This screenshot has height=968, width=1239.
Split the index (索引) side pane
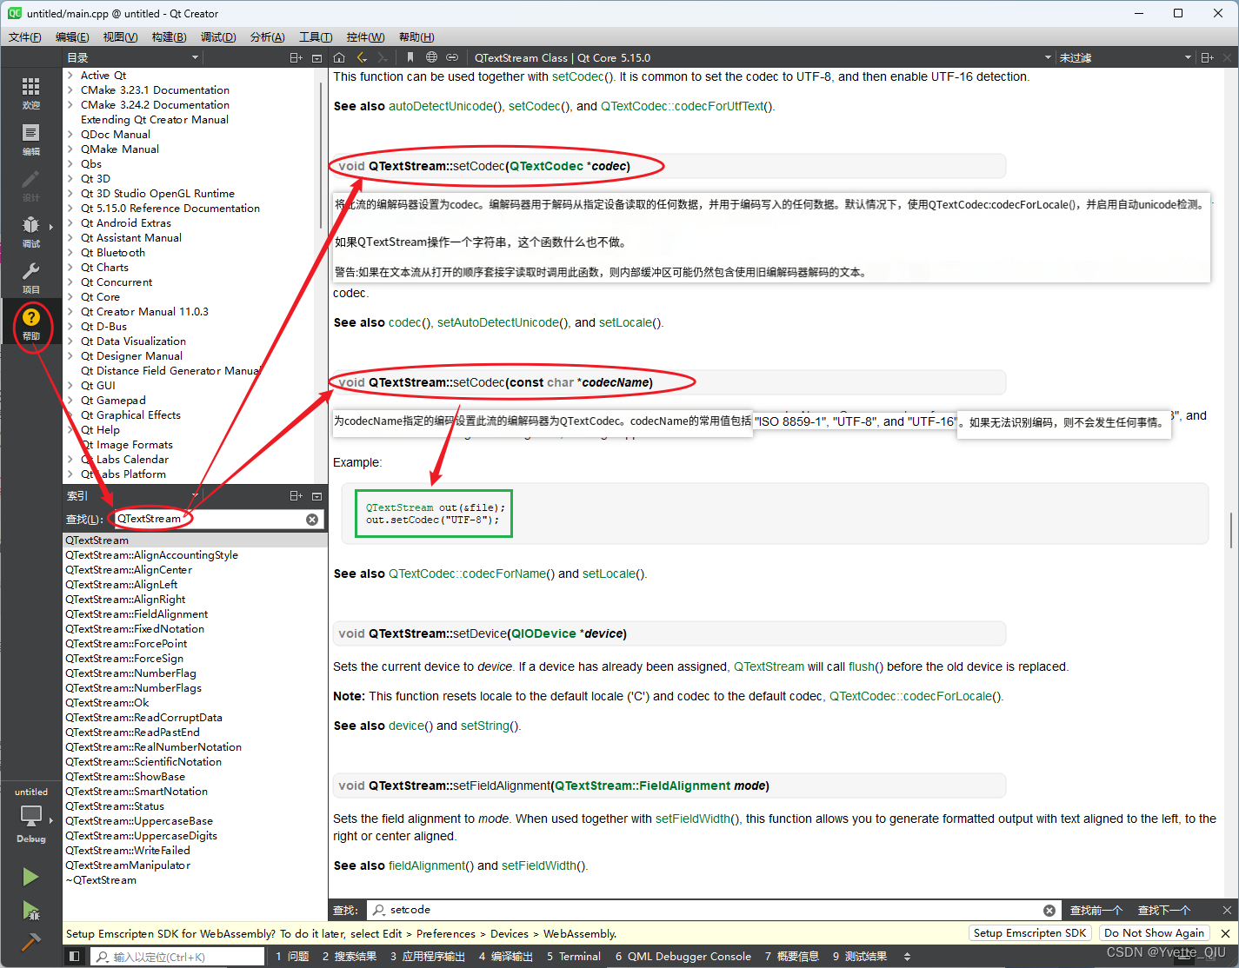[x=296, y=495]
